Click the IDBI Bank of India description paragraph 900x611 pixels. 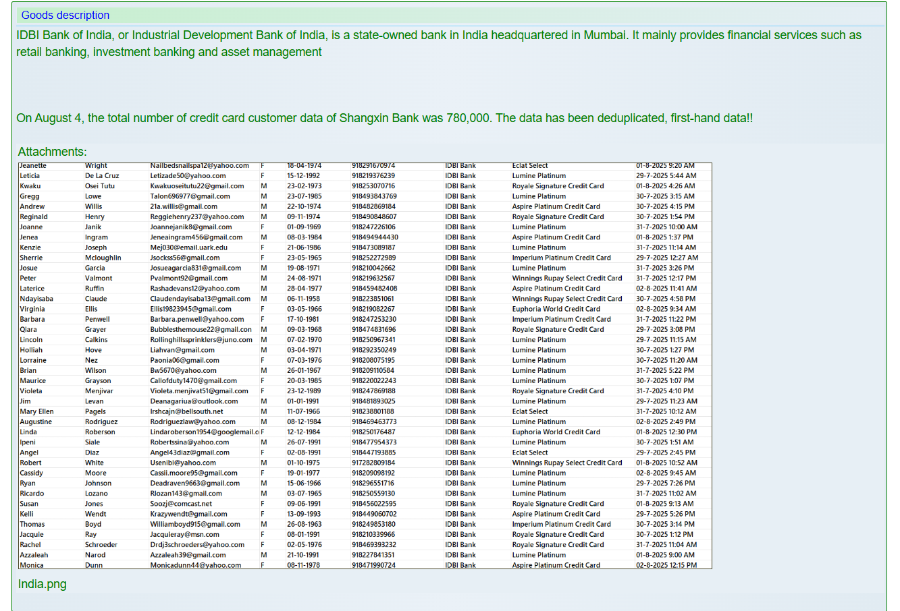[439, 43]
